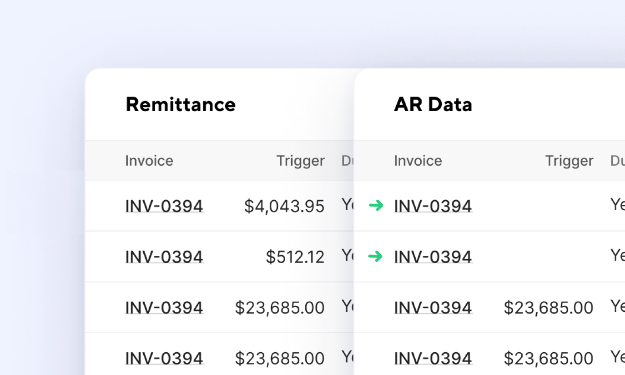Viewport: 625px width, 375px height.
Task: Click the AR Data panel title
Action: click(433, 104)
